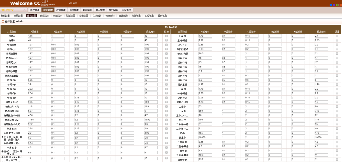Select the checkbox in the 正肖-鼠 row
Image resolution: width=342 pixels, height=162 pixels.
click(x=337, y=36)
